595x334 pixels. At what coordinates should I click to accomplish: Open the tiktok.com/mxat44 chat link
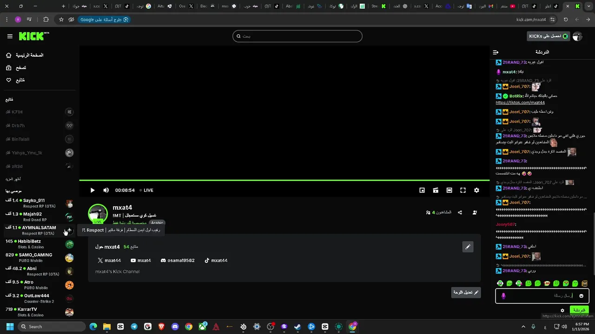click(520, 103)
